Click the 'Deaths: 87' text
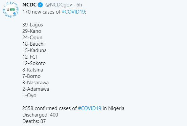Screen dimensions: 187x126 coord(34,121)
